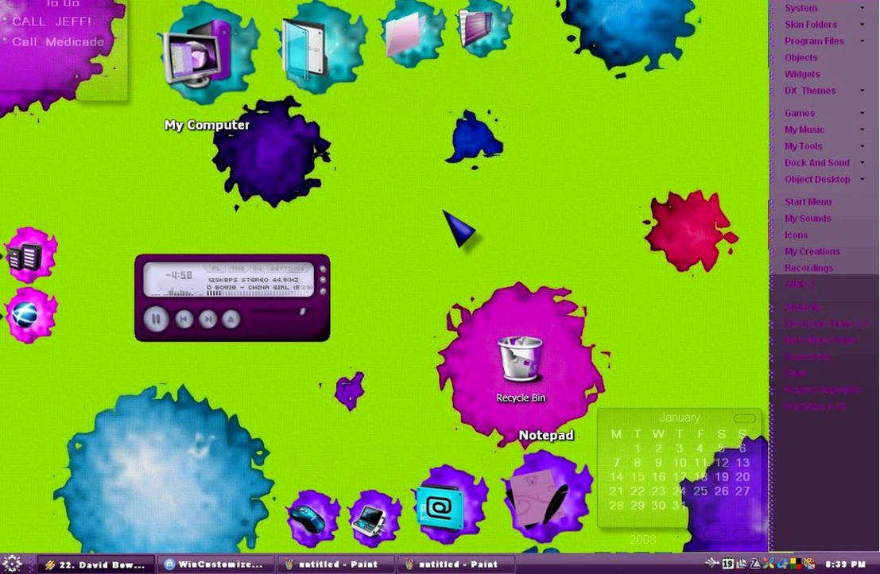Click the Call Medicade to-do note line

point(58,41)
